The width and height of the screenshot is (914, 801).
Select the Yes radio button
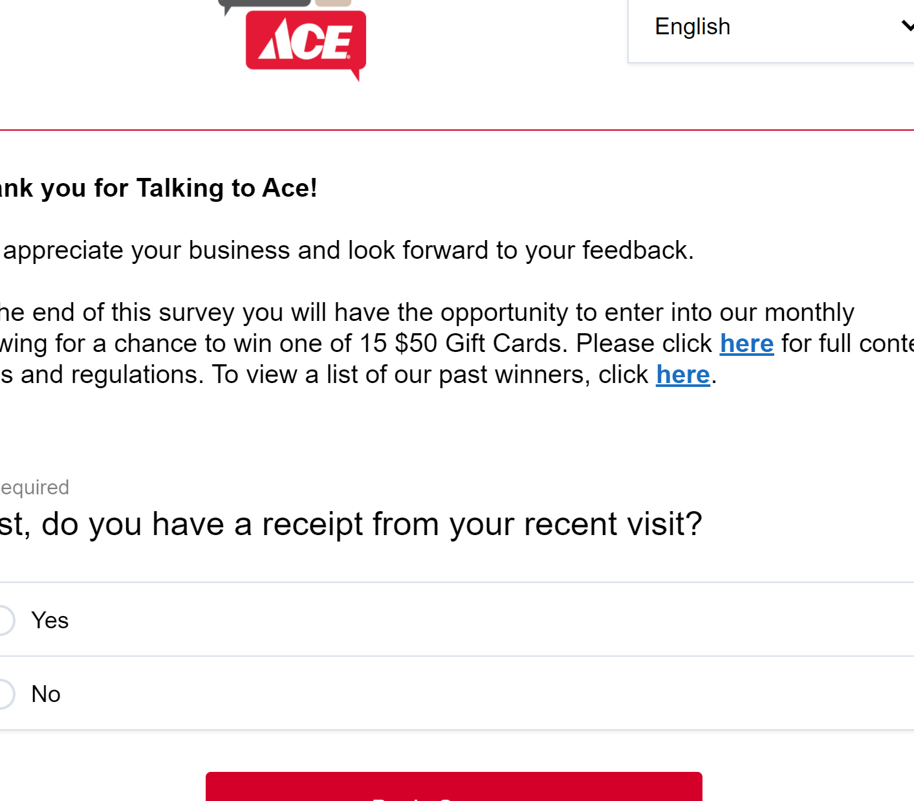pyautogui.click(x=4, y=620)
